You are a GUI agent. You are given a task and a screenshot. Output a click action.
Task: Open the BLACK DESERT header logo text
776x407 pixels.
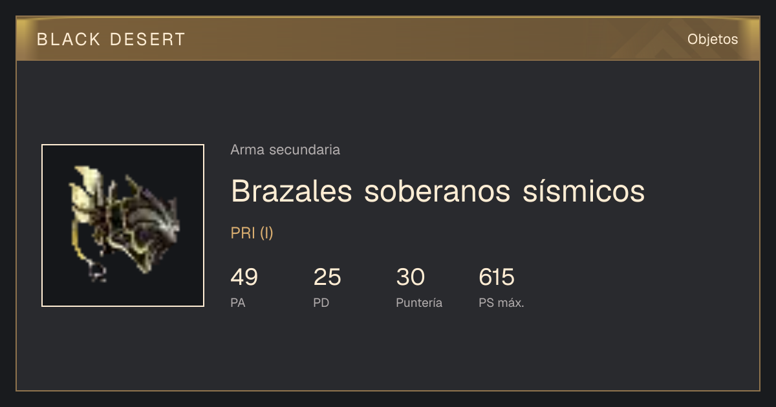point(111,39)
